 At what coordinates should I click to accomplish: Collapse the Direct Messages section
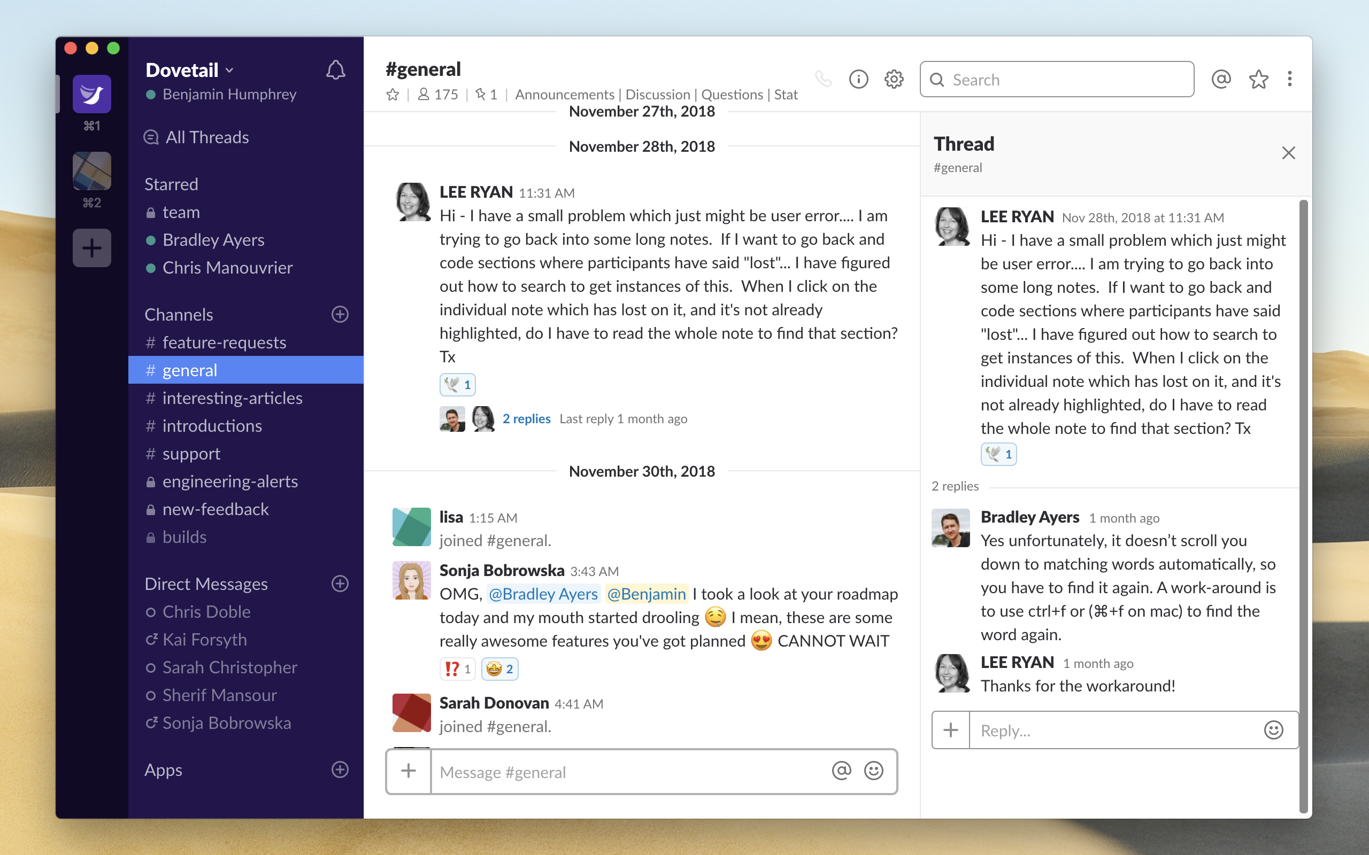[x=206, y=584]
